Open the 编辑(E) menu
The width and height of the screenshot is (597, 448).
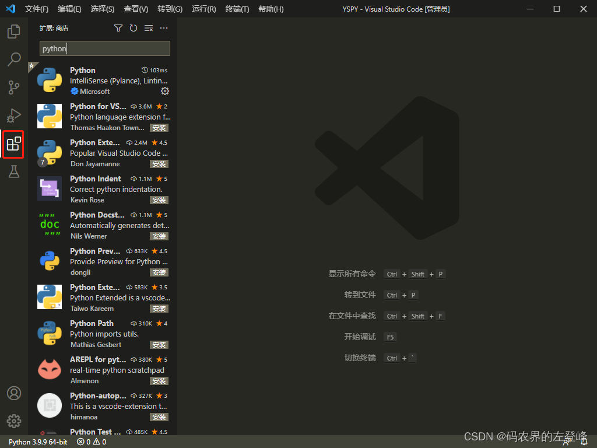[x=70, y=9]
